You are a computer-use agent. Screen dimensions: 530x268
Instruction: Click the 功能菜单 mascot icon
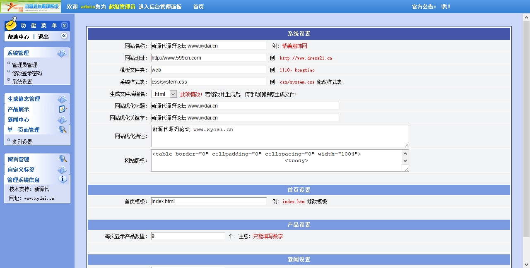click(11, 24)
